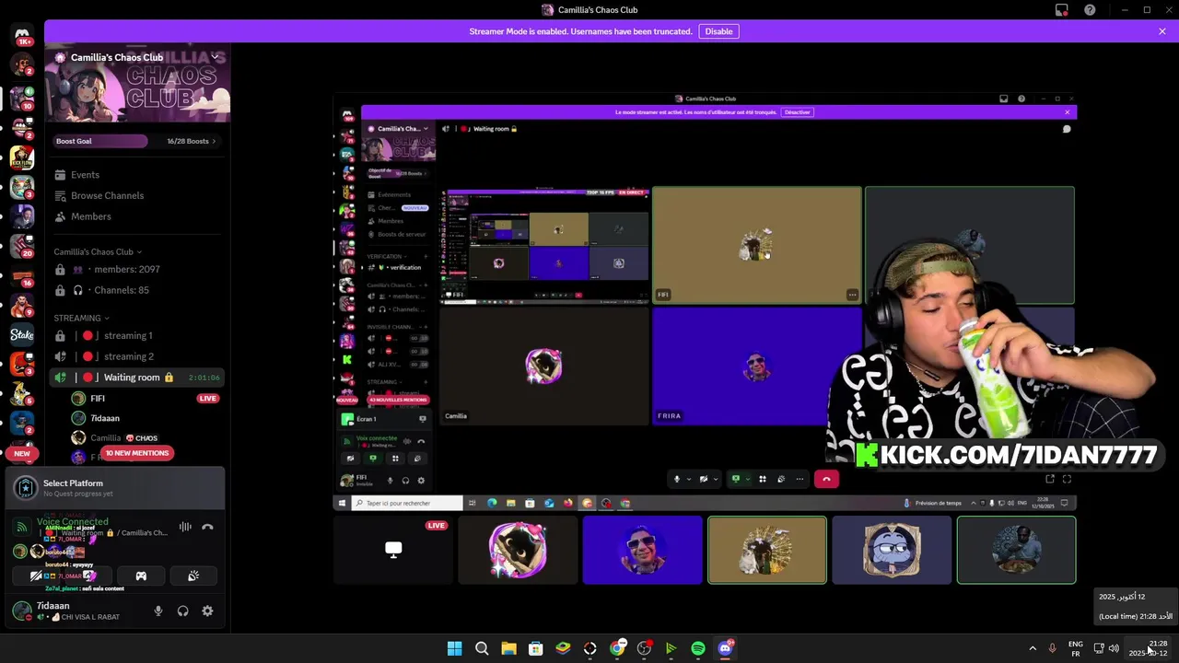Toggle camera in the voice panel

click(37, 576)
